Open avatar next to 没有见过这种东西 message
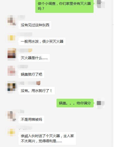The image size is (114, 147). [x=12, y=20]
